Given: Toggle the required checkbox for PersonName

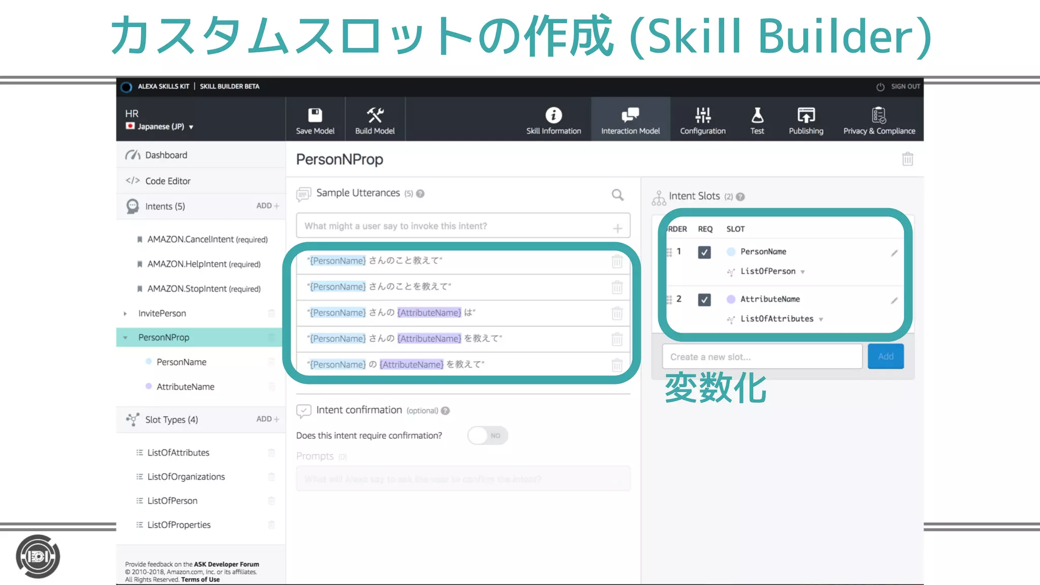Looking at the screenshot, I should 704,252.
